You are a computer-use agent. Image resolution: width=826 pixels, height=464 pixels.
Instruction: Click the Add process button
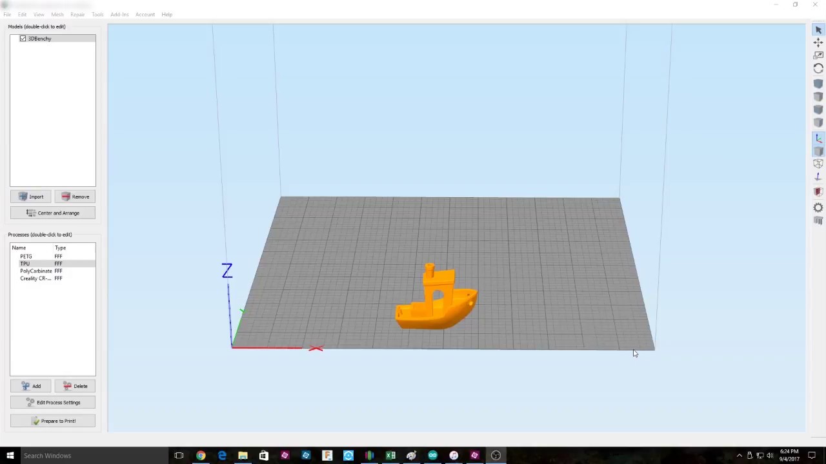click(x=31, y=386)
